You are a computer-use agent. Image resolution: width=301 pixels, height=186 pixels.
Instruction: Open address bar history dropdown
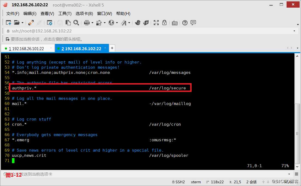tap(294, 31)
